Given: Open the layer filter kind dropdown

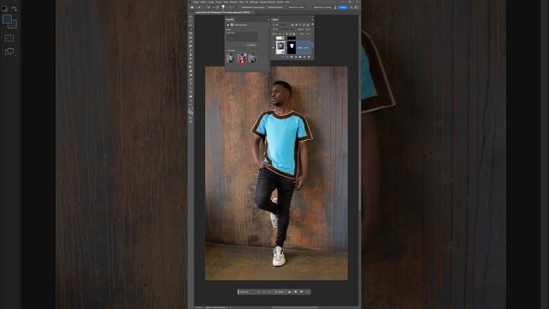Looking at the screenshot, I should [x=281, y=25].
